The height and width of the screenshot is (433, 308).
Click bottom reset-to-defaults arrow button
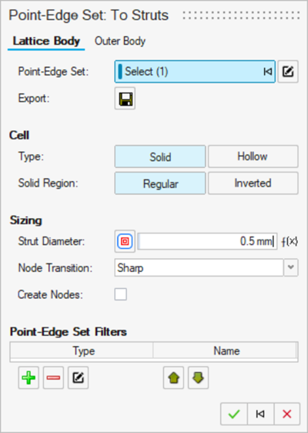pos(260,414)
